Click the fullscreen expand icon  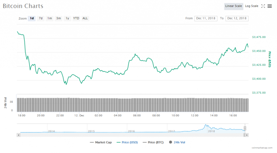coord(263,6)
